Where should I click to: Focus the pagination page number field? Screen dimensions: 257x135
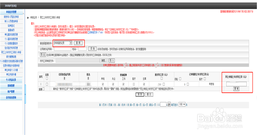coord(163,104)
